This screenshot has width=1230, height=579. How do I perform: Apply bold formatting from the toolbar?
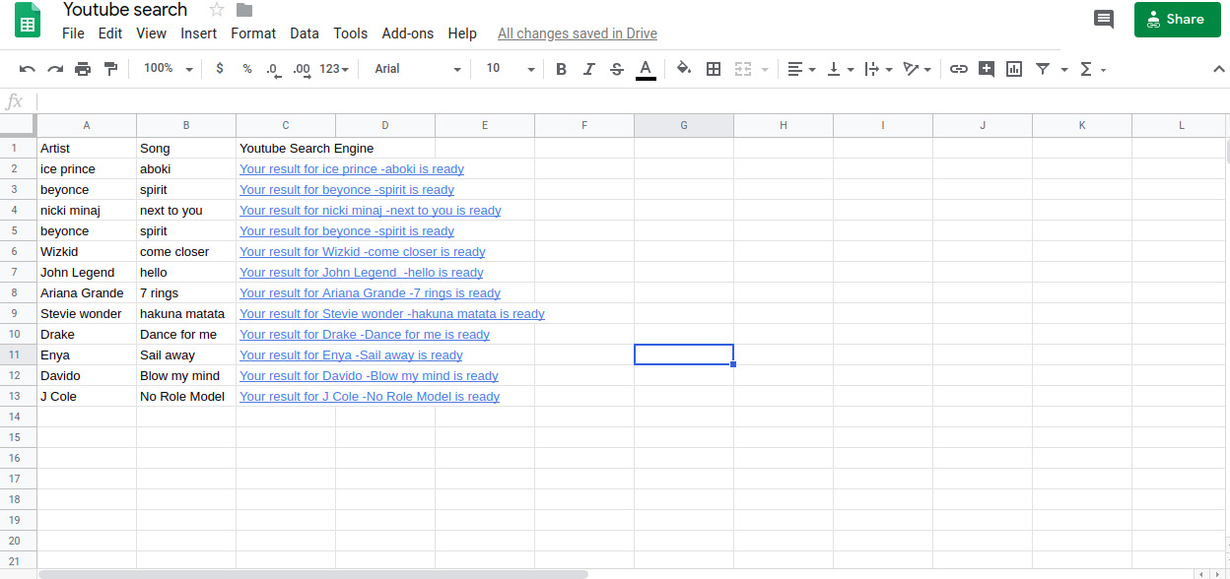point(561,69)
